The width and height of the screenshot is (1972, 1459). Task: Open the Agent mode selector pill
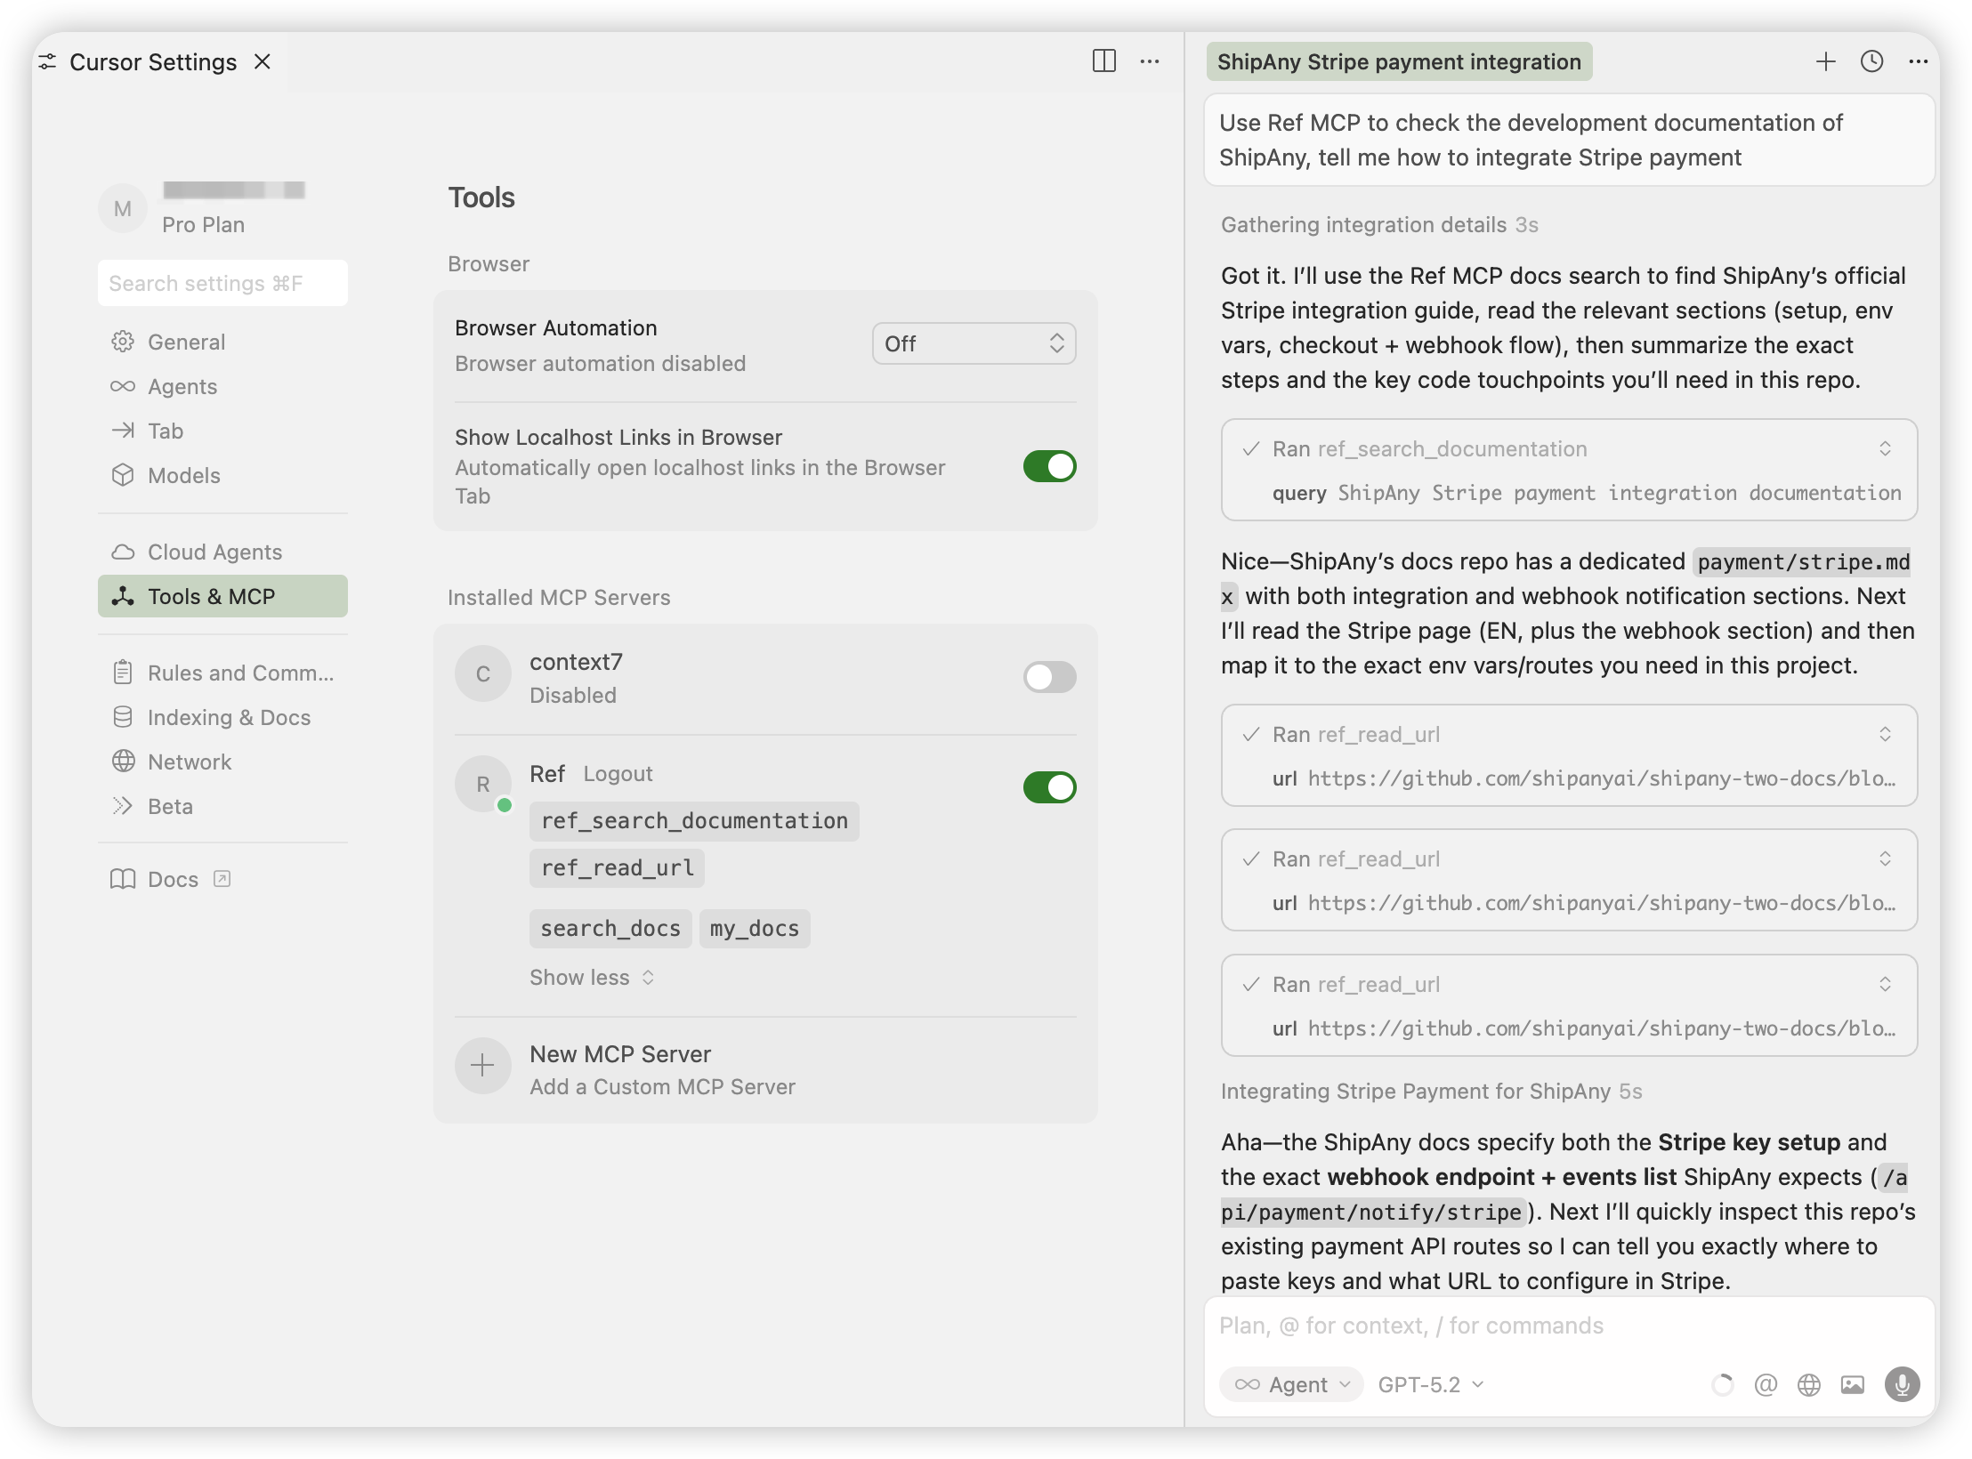[1291, 1384]
